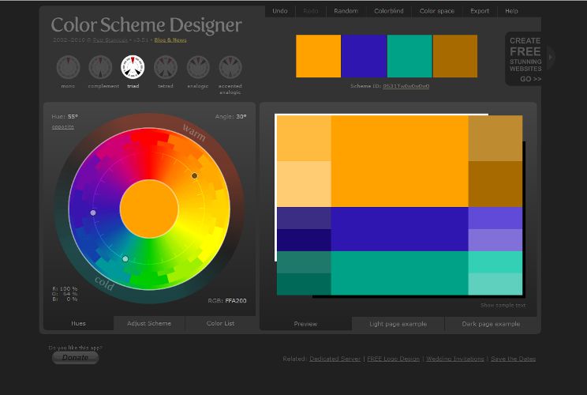Choose the triad scheme wheel icon
The height and width of the screenshot is (395, 587).
click(133, 67)
